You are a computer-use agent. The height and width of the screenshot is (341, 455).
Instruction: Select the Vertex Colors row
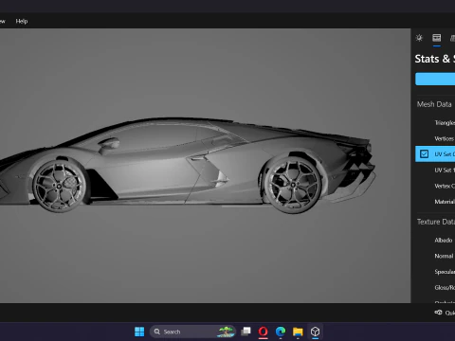pos(435,186)
